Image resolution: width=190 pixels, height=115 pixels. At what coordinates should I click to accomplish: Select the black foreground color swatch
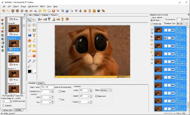coord(29,71)
